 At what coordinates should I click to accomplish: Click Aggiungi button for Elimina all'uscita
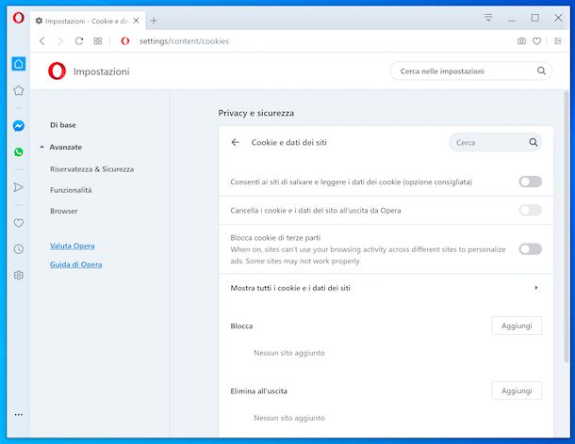(517, 390)
